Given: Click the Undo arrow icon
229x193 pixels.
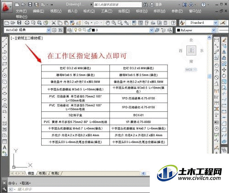Looking at the screenshot, I should 87,23.
